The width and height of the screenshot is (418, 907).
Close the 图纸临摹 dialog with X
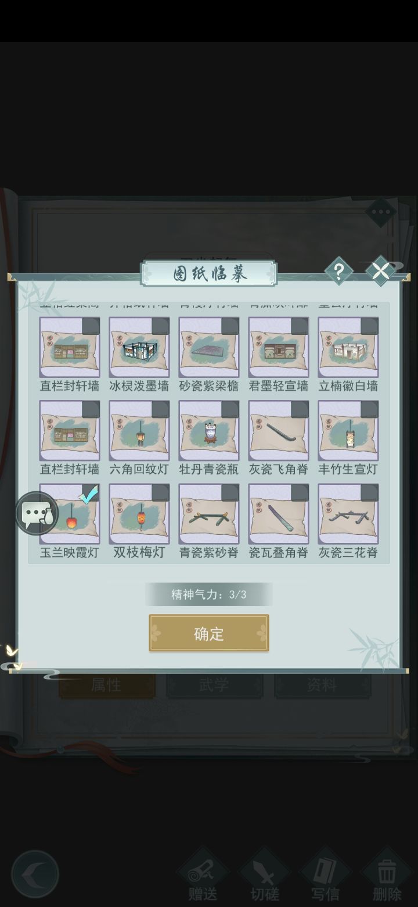coord(380,271)
